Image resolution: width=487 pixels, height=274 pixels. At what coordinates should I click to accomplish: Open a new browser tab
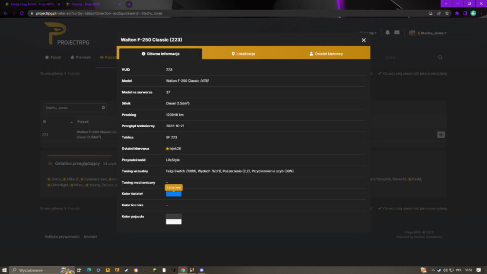pyautogui.click(x=129, y=4)
